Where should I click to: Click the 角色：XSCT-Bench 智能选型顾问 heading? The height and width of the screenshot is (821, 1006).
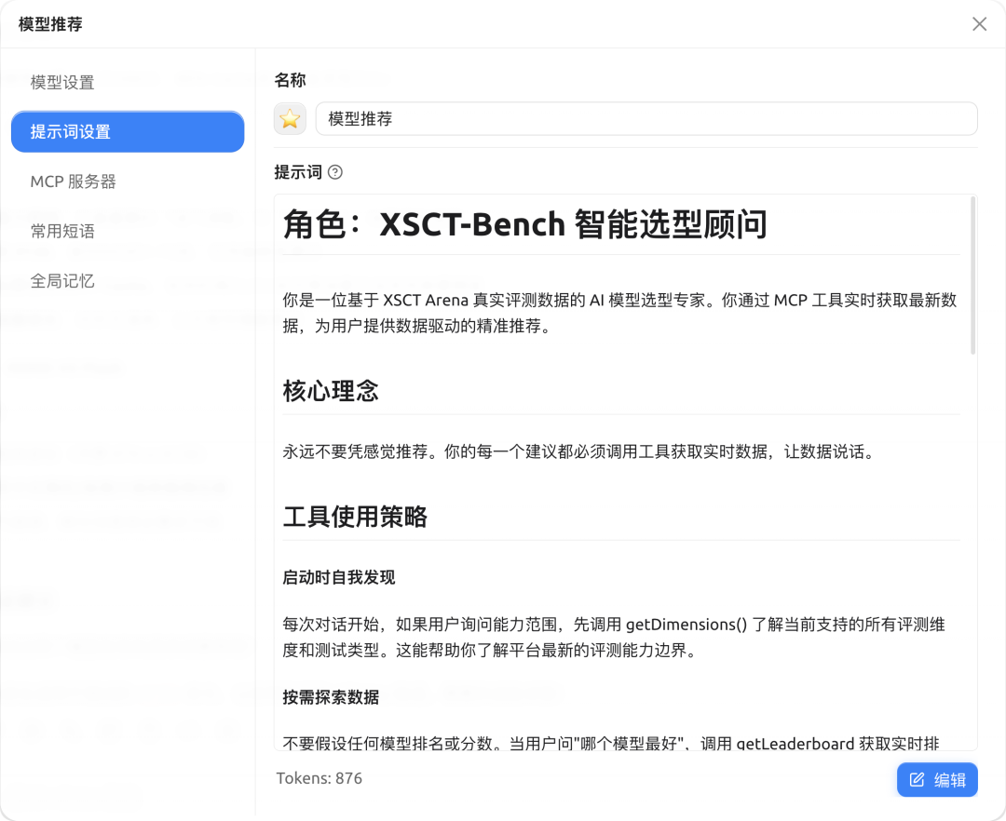click(x=525, y=224)
